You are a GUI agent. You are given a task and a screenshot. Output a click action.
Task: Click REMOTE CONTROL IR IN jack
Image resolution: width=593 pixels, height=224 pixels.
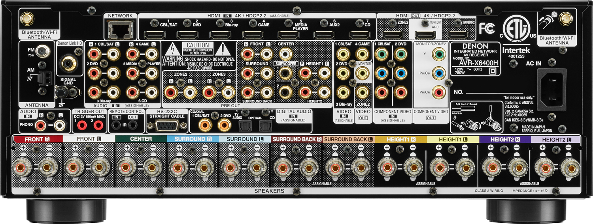coord(115,126)
